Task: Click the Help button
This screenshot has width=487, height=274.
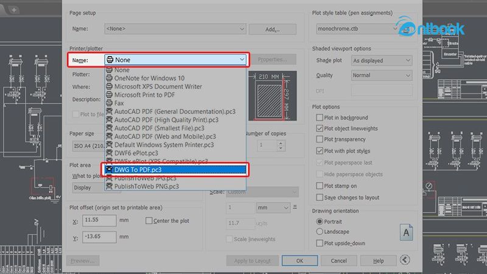Action: [378, 261]
